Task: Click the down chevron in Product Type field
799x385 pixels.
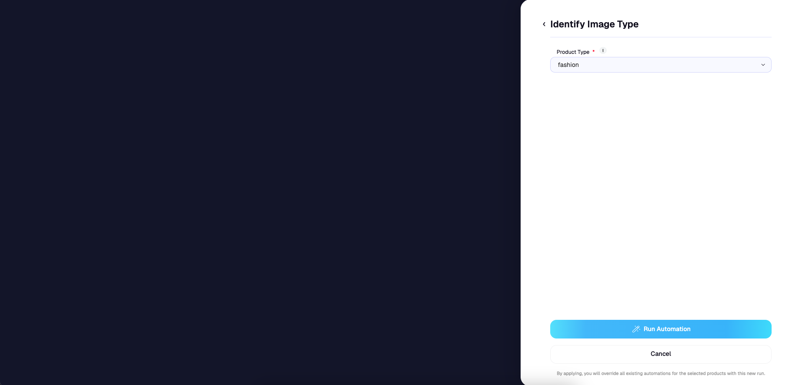Action: [763, 65]
